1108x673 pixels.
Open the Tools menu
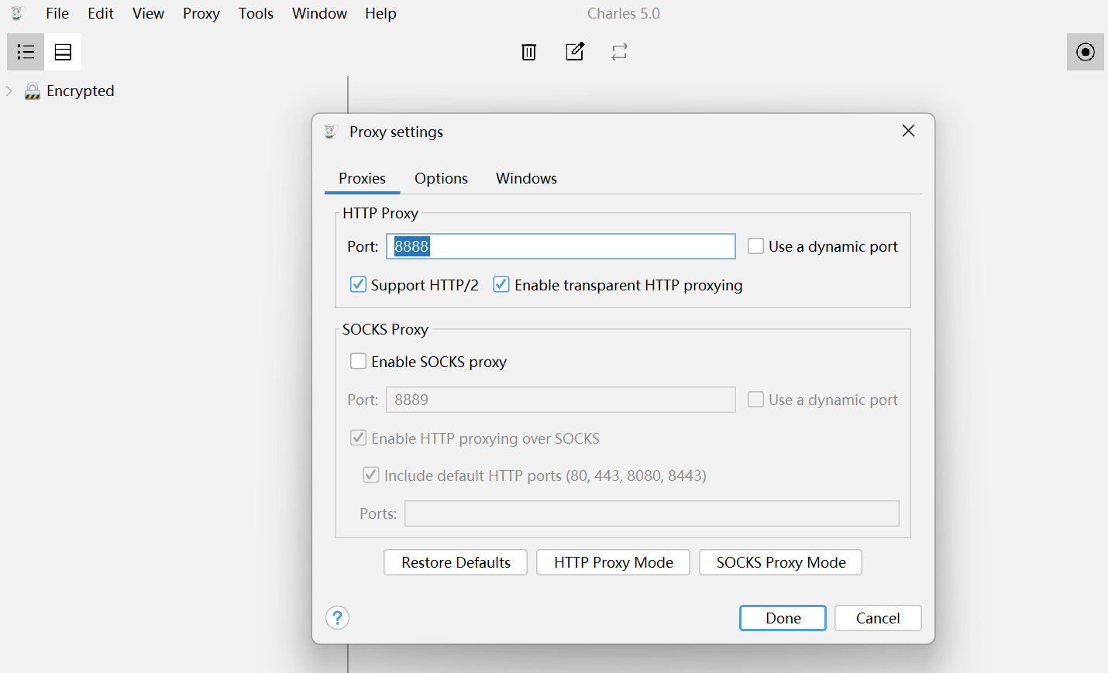coord(256,13)
